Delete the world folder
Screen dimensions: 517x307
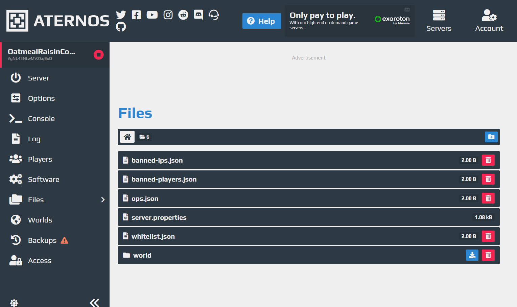pos(488,255)
